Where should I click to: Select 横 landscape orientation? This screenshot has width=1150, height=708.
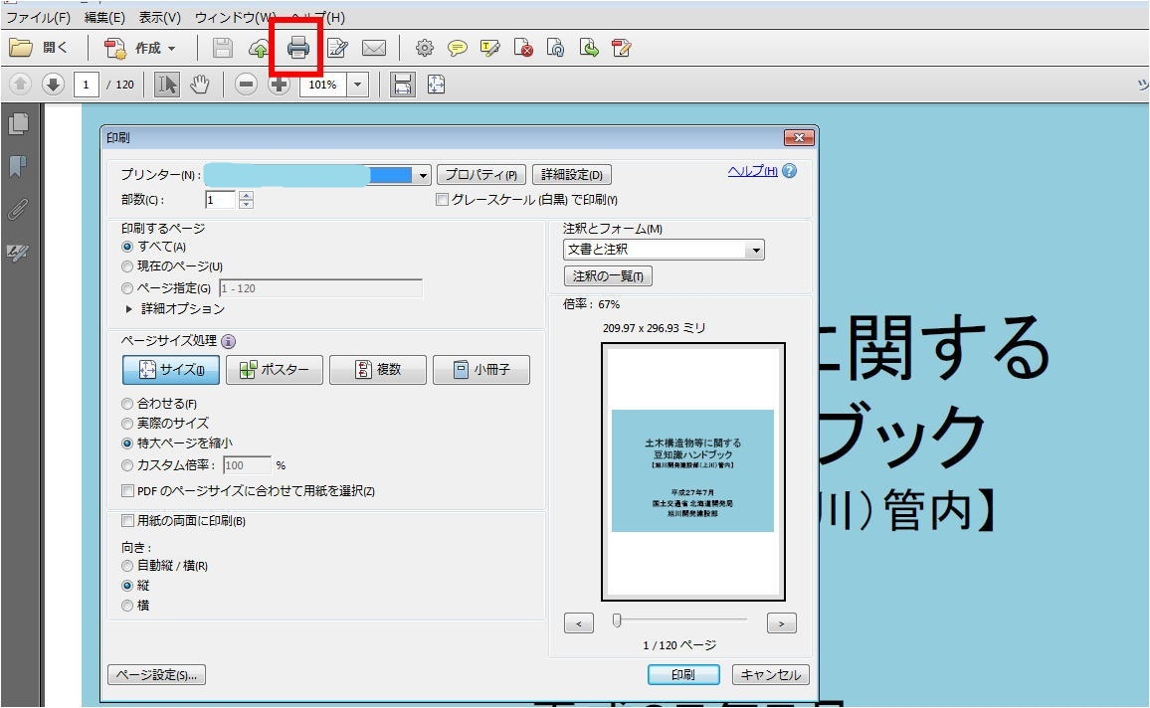pyautogui.click(x=127, y=606)
